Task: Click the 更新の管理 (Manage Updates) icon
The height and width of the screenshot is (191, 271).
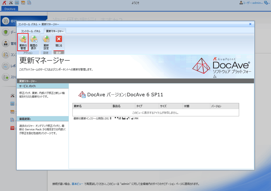Action: [x=23, y=42]
